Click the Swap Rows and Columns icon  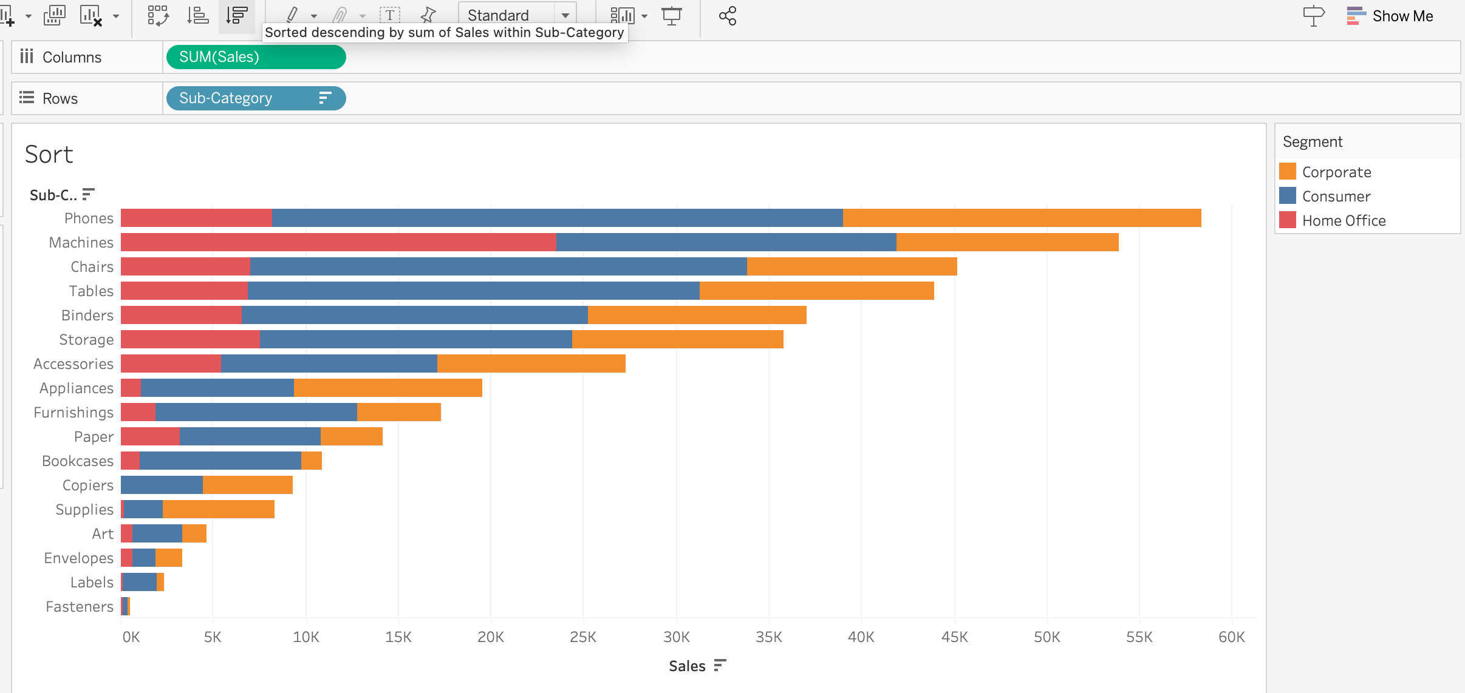point(158,16)
